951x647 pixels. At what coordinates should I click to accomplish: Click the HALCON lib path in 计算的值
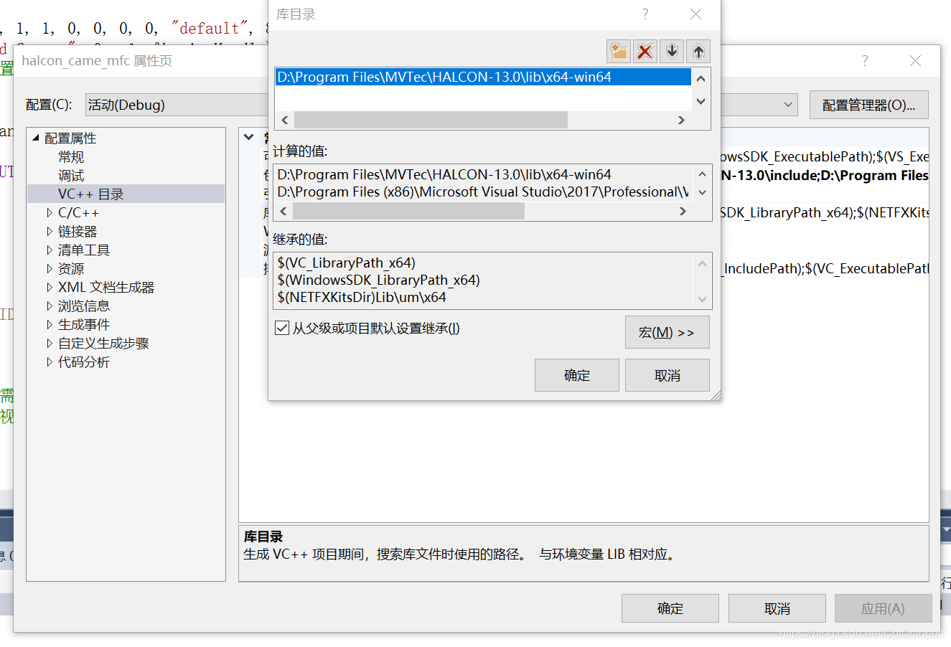pyautogui.click(x=444, y=174)
